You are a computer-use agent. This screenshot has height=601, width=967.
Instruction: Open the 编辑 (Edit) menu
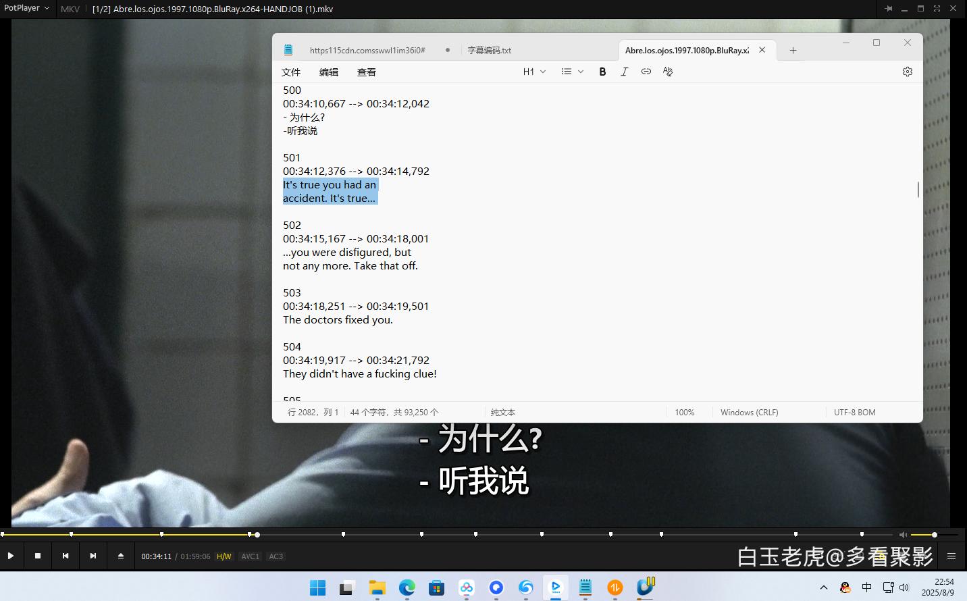pos(329,72)
